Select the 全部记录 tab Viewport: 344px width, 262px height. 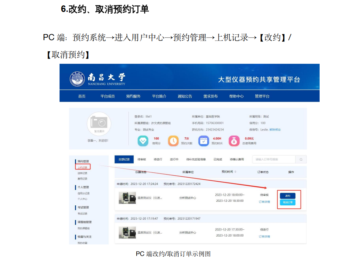pyautogui.click(x=124, y=159)
